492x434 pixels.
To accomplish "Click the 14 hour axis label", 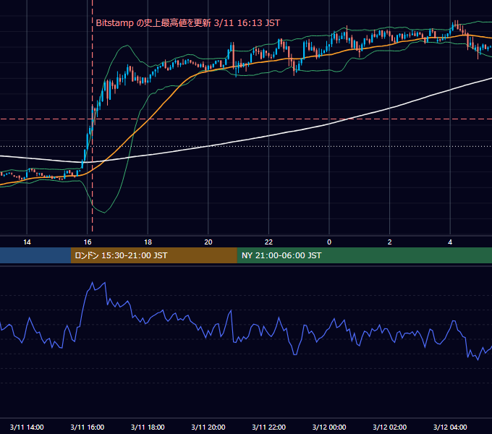I will point(27,242).
